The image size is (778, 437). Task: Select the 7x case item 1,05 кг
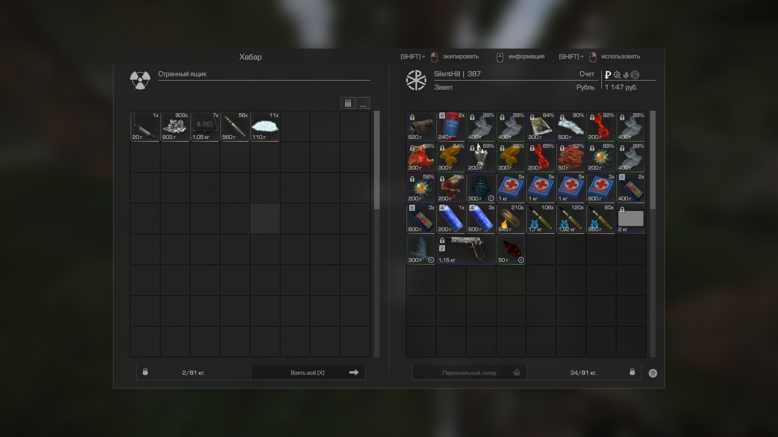point(205,126)
